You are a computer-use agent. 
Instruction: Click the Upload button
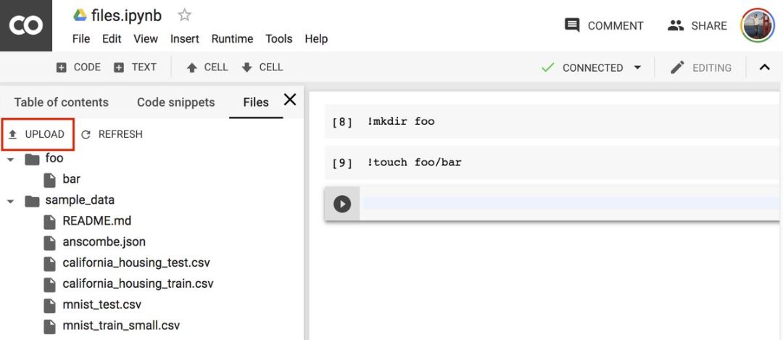37,134
